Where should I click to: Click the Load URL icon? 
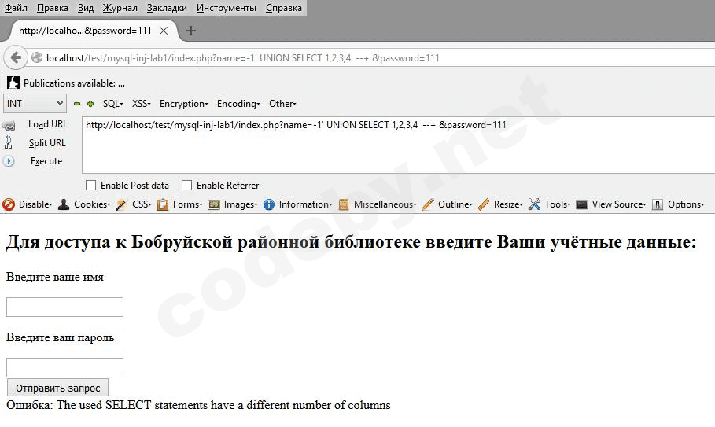pyautogui.click(x=9, y=125)
